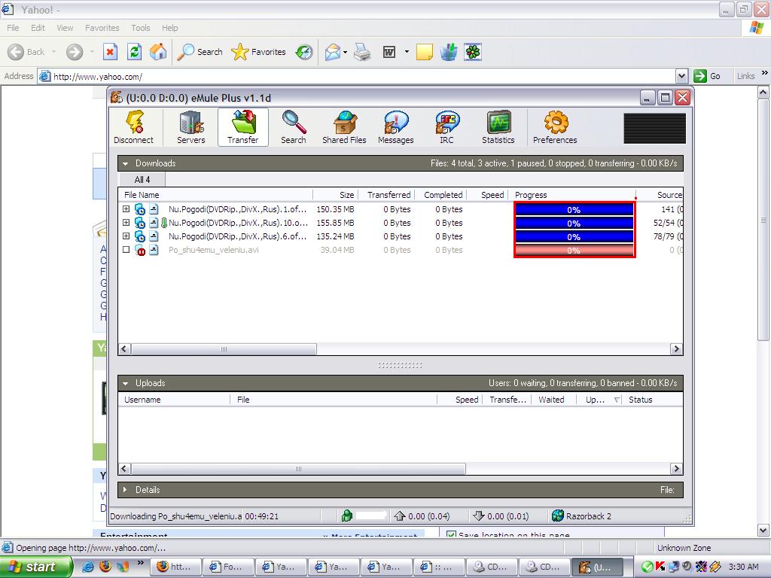Open the address bar dropdown
Screen dimensions: 771x578
(x=681, y=76)
